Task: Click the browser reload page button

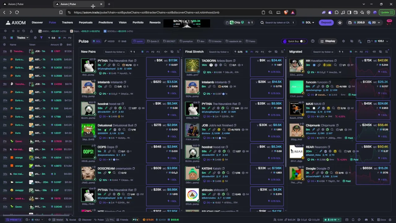Action: coord(17,12)
